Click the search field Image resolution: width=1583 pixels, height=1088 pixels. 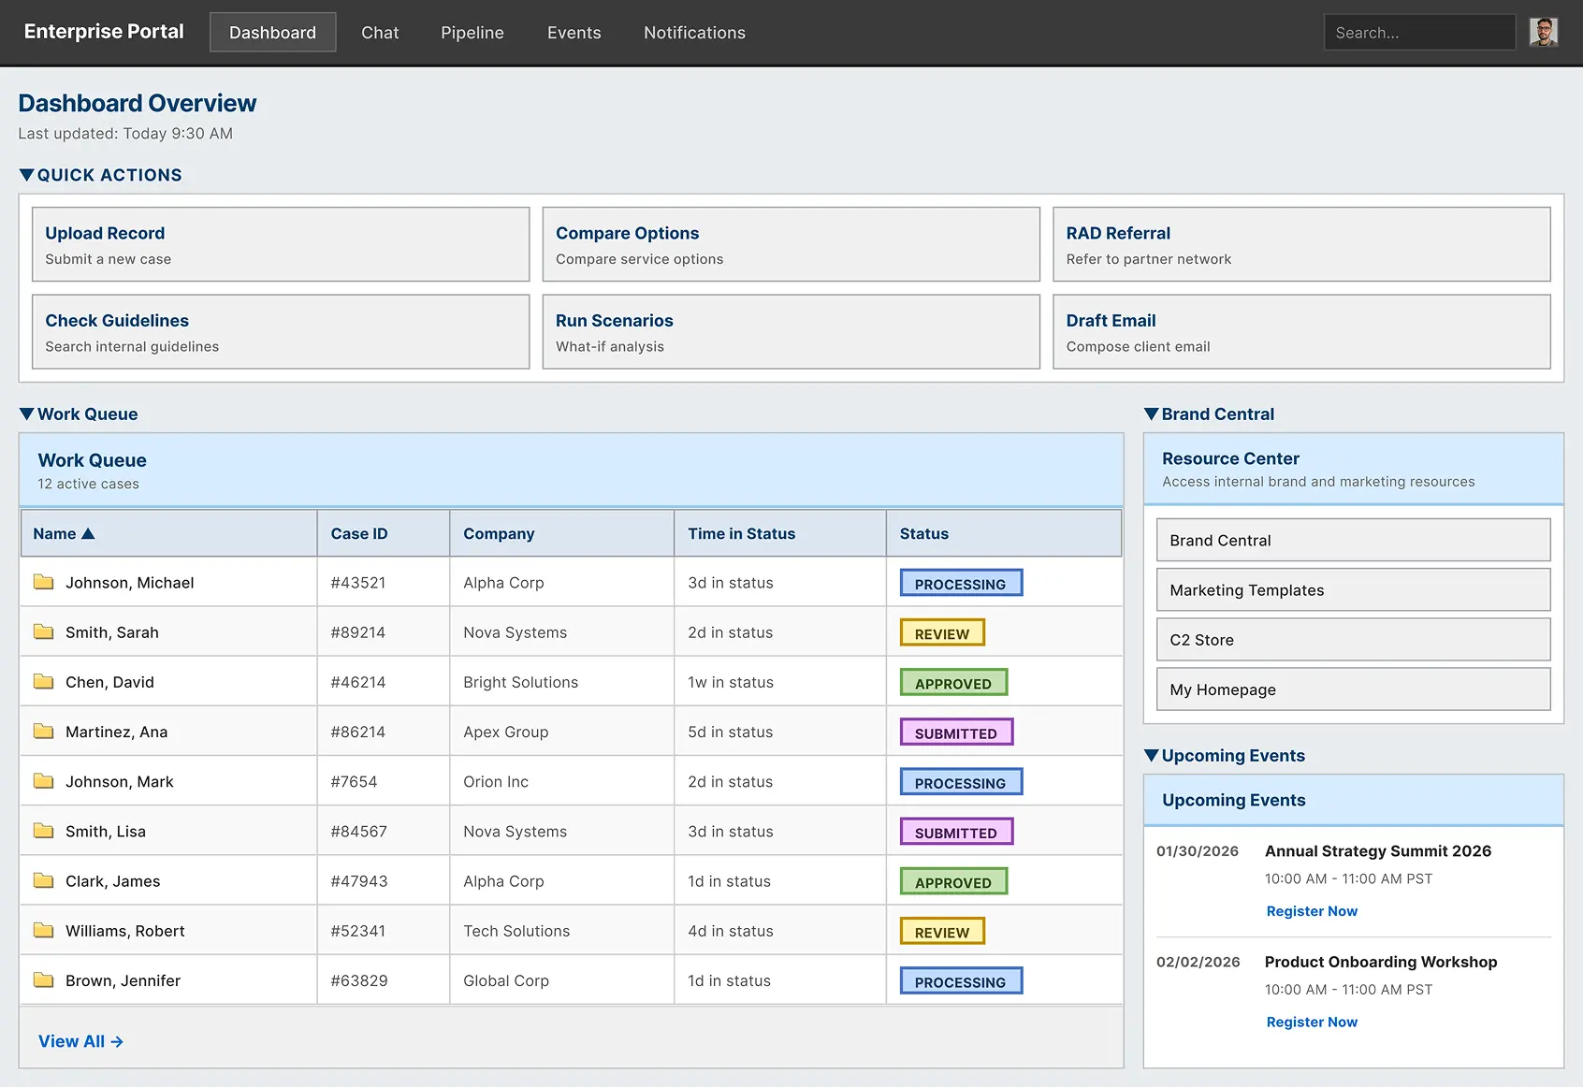click(1419, 32)
